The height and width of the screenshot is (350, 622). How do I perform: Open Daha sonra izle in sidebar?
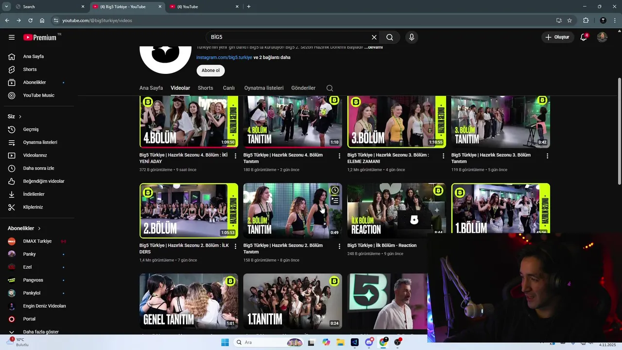click(37, 168)
